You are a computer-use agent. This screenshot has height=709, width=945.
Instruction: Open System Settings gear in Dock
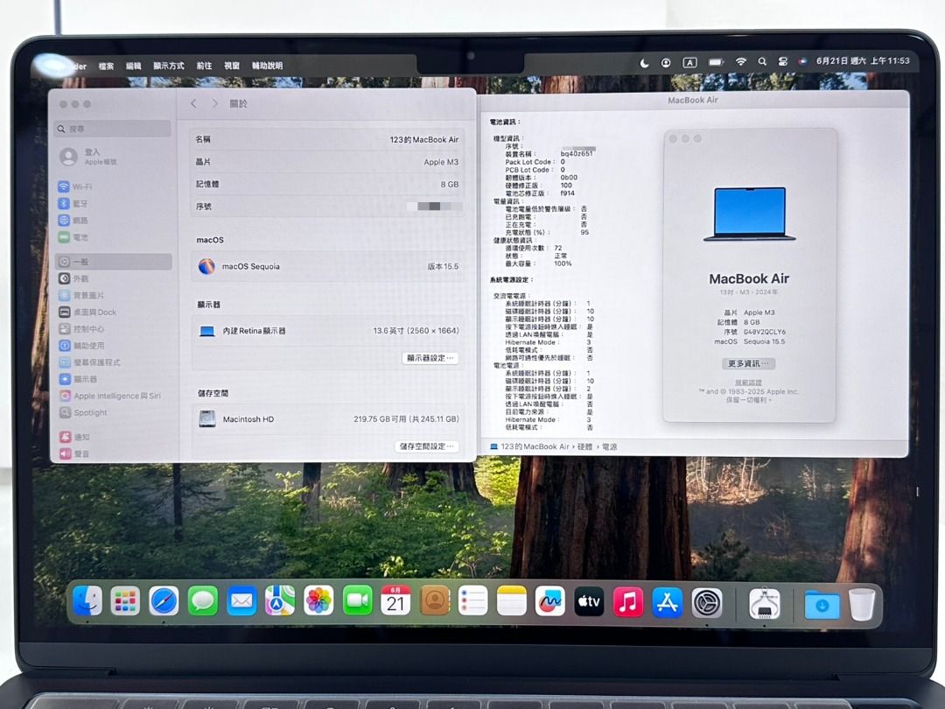pos(706,601)
